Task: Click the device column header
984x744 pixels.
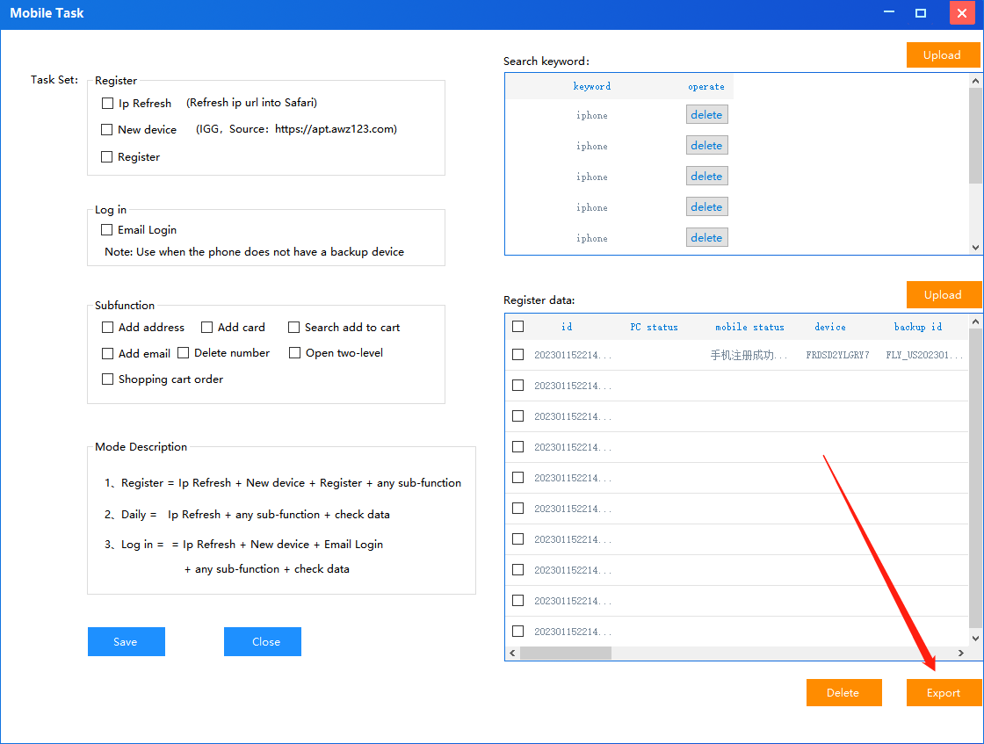Action: (830, 327)
